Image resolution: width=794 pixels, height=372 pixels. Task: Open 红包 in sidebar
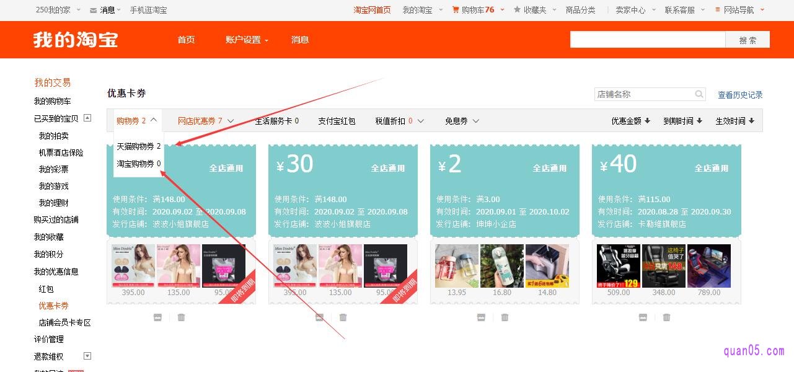pos(46,289)
